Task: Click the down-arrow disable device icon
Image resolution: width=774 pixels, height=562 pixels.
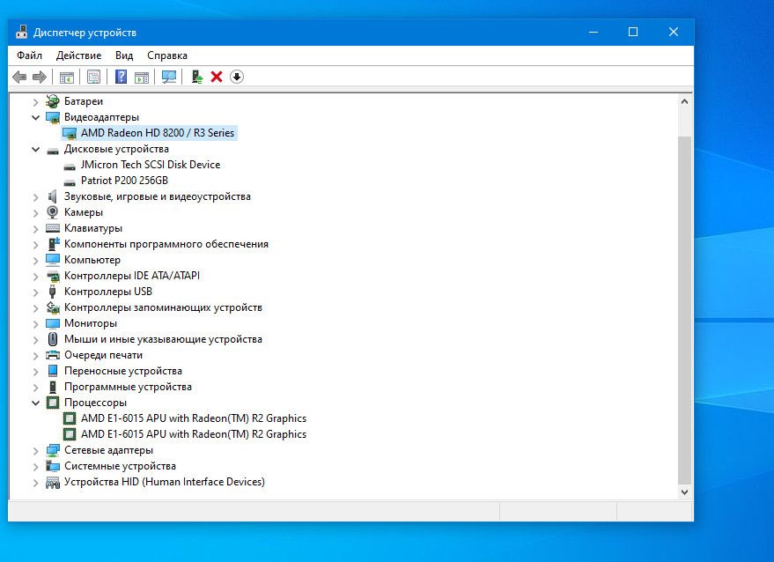Action: click(x=237, y=77)
